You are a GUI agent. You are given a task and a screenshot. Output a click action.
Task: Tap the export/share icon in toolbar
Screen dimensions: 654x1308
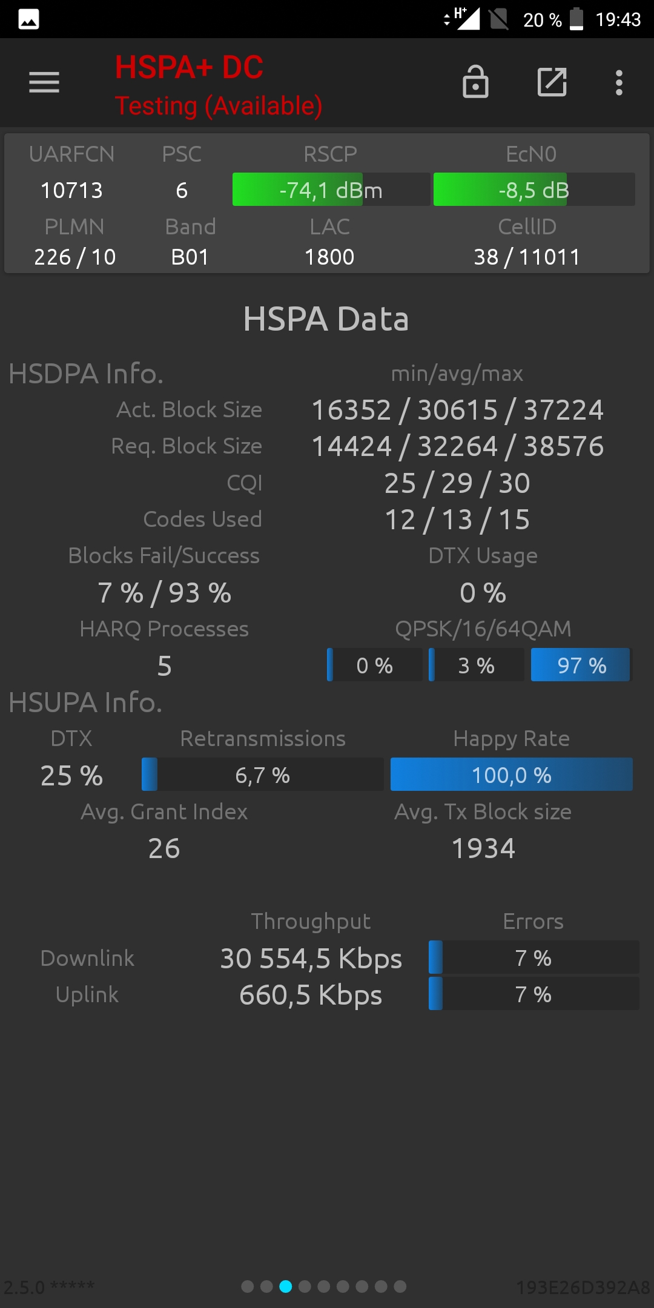click(x=552, y=82)
